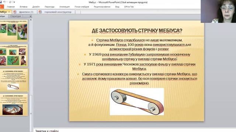Close the Мебіус document tab

point(9,12)
